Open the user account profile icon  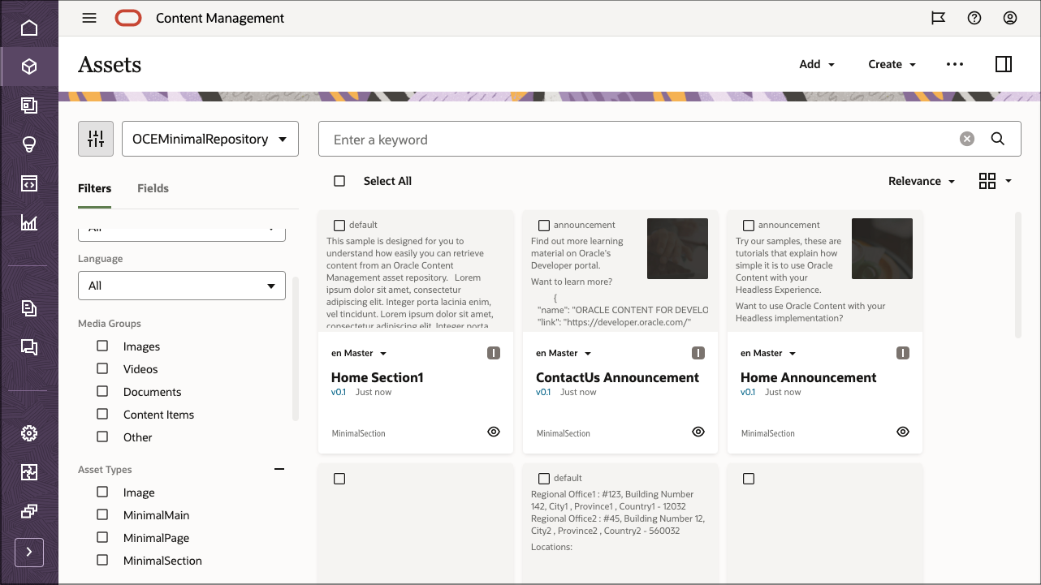[x=1009, y=18]
